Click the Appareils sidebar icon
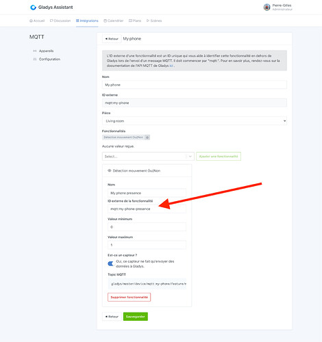The image size is (322, 342). [x=35, y=51]
